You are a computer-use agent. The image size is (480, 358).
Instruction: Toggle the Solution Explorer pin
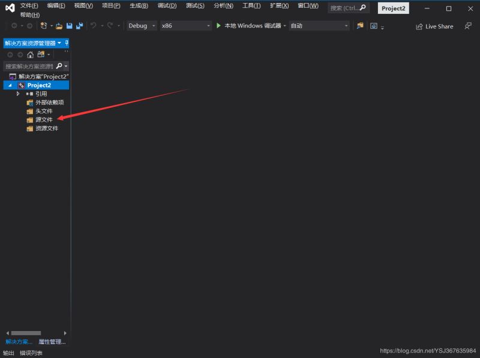click(67, 43)
